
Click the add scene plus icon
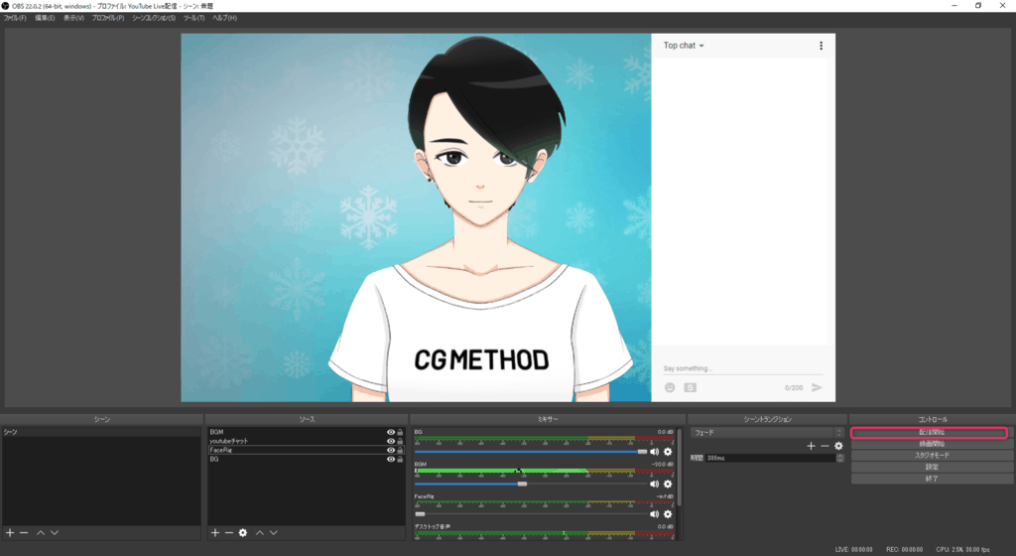click(10, 533)
